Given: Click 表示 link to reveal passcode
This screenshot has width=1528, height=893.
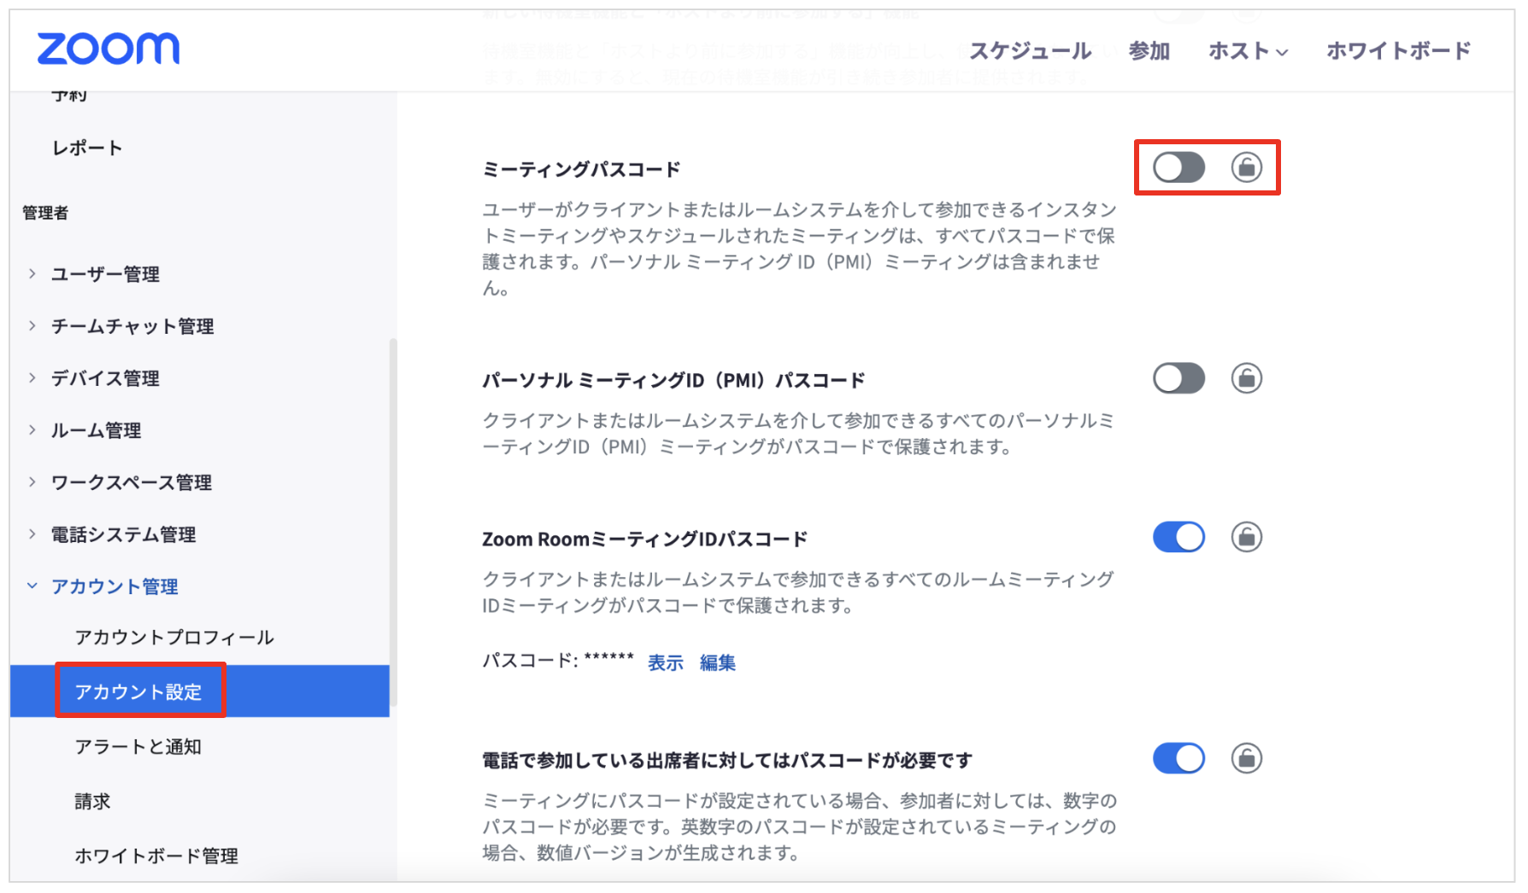Looking at the screenshot, I should pos(666,662).
